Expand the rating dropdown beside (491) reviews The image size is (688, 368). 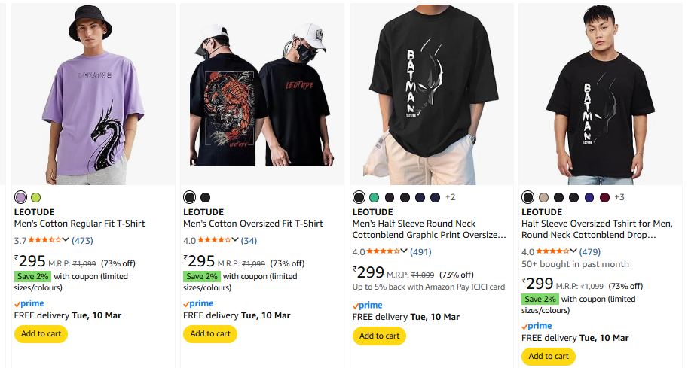coord(405,251)
